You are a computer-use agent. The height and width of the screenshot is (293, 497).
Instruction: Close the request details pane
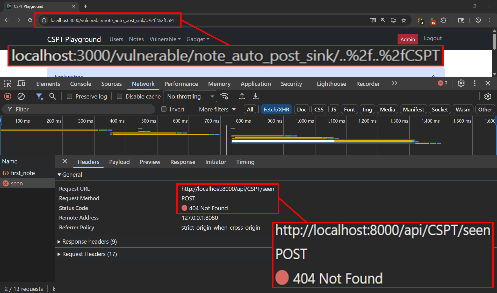click(65, 161)
